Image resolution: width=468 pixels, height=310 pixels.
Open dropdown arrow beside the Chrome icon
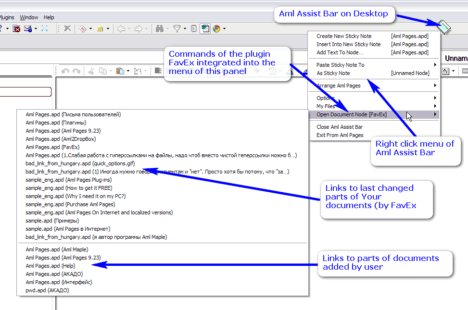pos(224,29)
